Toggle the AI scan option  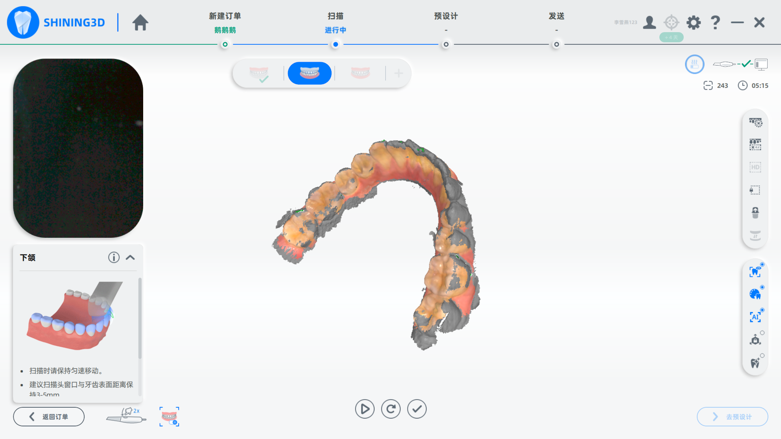(755, 317)
